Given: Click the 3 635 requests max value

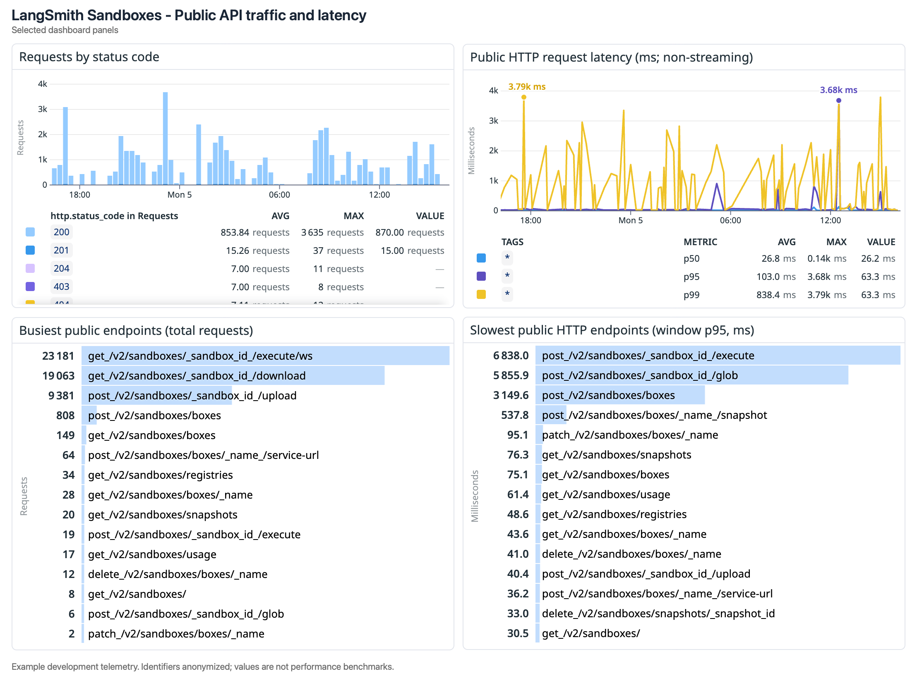Looking at the screenshot, I should point(333,232).
